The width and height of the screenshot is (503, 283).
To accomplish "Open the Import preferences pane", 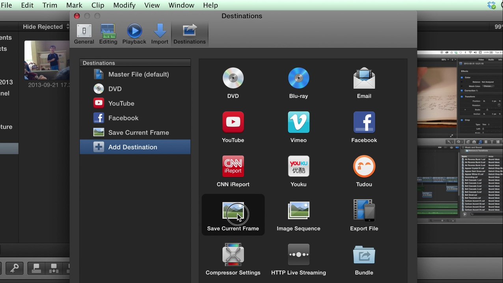I will coord(160,34).
